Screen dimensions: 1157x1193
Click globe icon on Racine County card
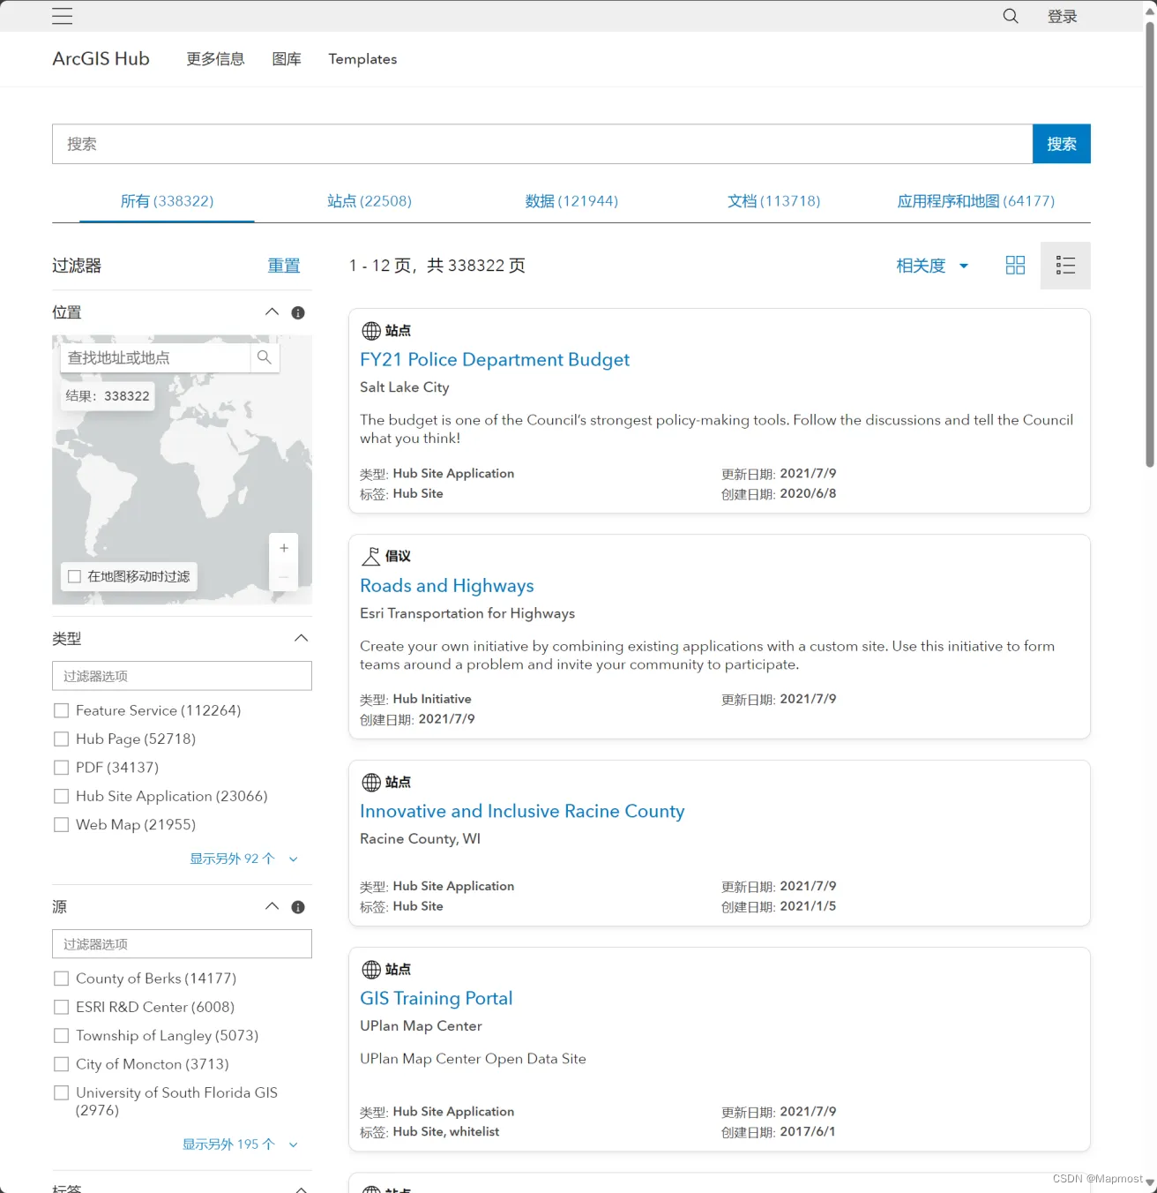point(371,782)
